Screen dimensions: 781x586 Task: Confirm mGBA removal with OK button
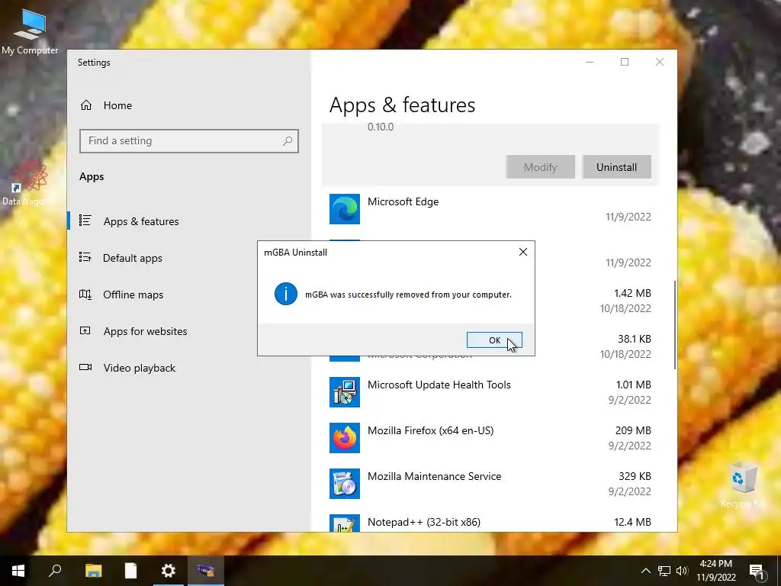click(x=494, y=340)
